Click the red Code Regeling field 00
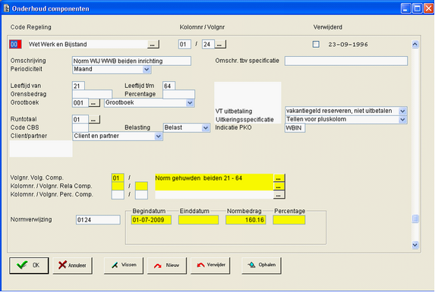 point(15,44)
